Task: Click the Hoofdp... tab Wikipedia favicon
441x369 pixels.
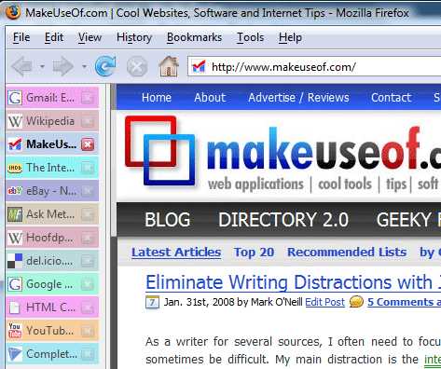Action: click(15, 238)
